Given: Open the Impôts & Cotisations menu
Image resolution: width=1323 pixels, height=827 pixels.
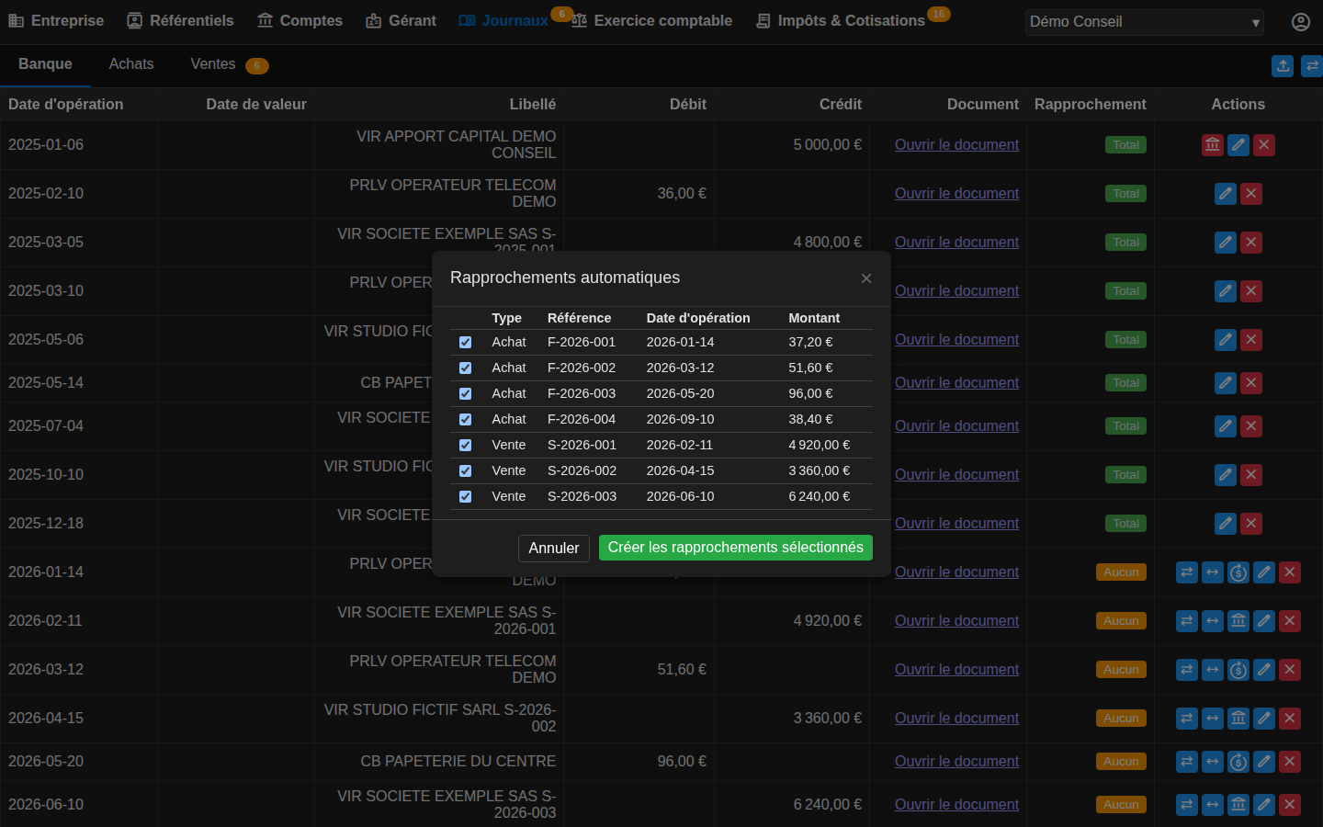Looking at the screenshot, I should (x=841, y=20).
